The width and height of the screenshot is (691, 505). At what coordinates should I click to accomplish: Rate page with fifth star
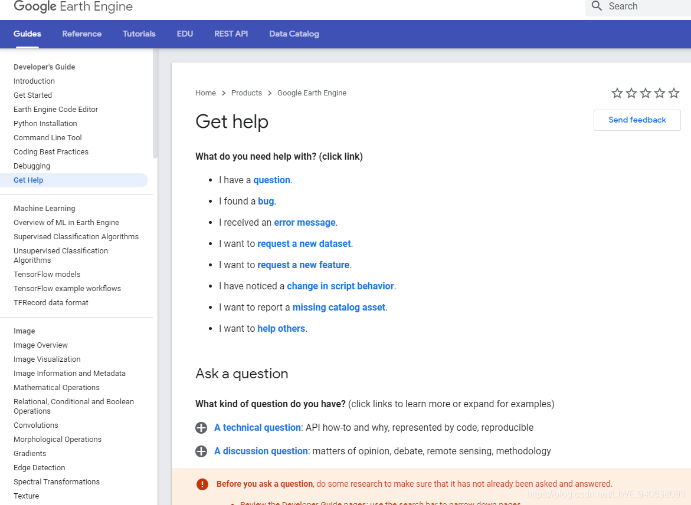[x=673, y=93]
